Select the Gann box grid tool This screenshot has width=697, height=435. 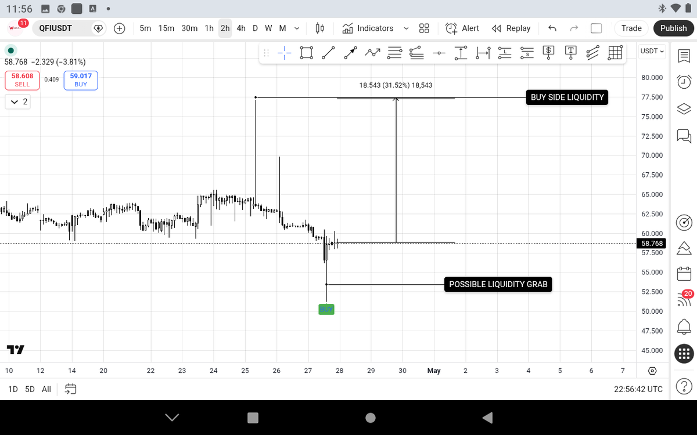pos(615,53)
